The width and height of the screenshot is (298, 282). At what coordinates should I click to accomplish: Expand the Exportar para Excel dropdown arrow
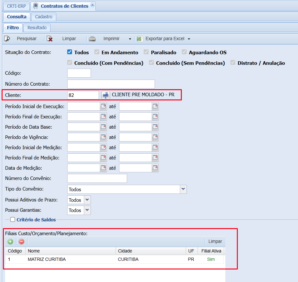tap(189, 39)
